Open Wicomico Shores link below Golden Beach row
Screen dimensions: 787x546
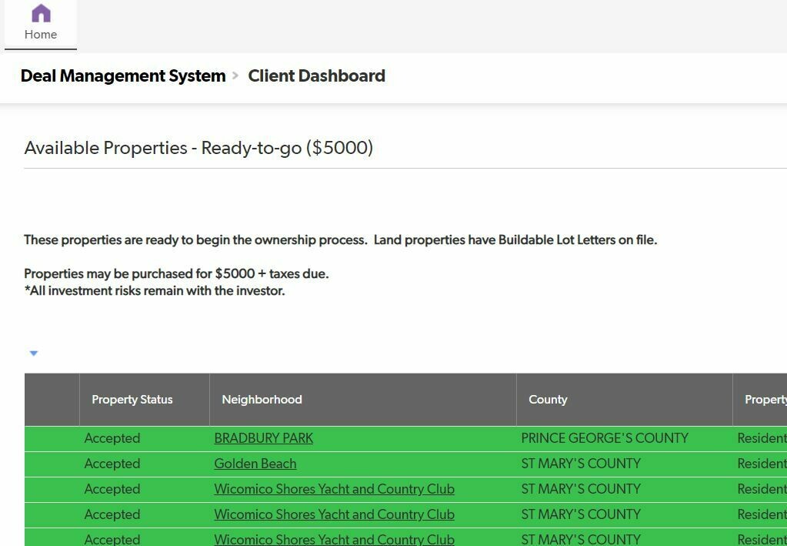click(335, 489)
